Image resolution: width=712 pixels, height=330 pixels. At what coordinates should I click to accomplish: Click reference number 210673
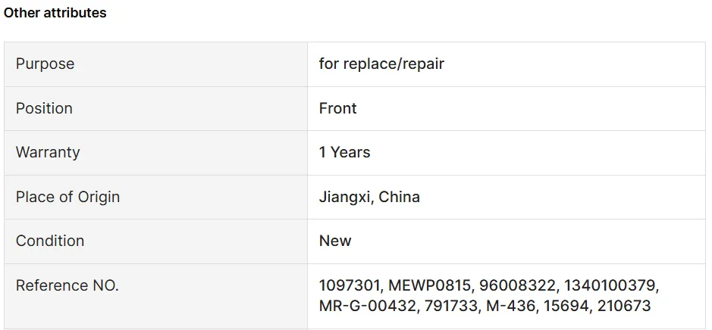pos(625,306)
